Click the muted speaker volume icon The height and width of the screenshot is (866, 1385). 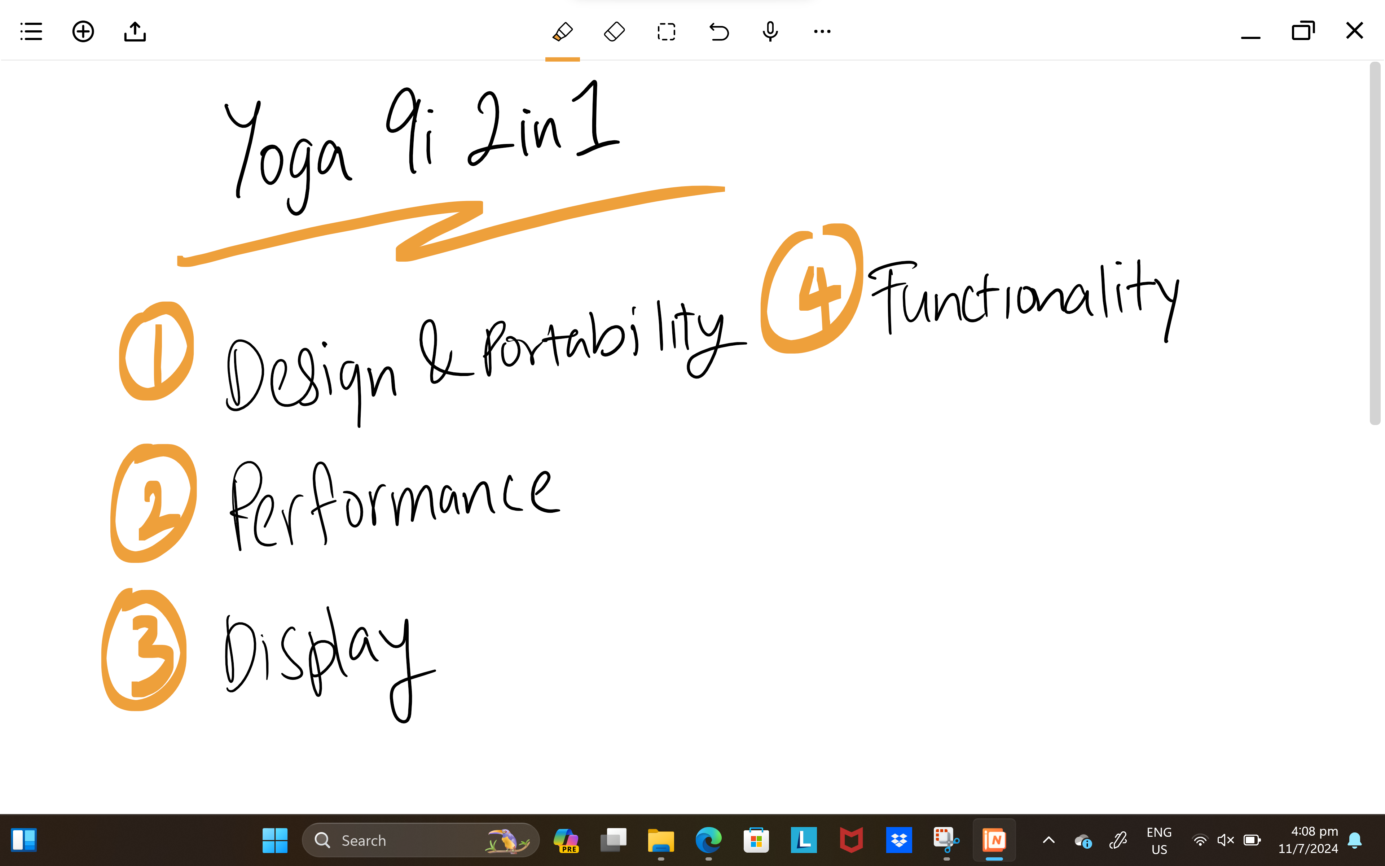point(1225,840)
